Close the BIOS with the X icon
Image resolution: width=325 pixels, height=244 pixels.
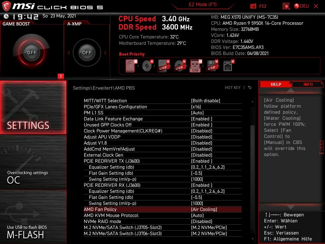click(x=316, y=6)
